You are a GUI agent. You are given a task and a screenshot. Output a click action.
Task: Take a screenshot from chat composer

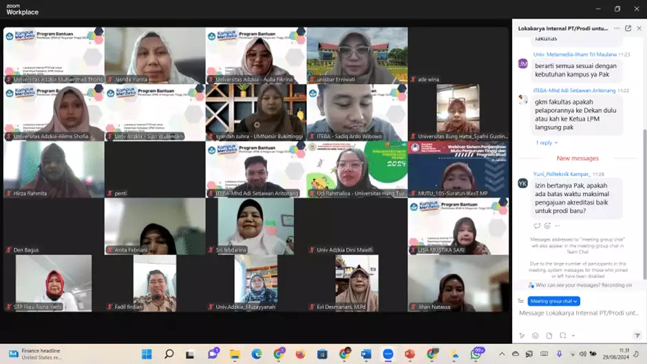[563, 336]
